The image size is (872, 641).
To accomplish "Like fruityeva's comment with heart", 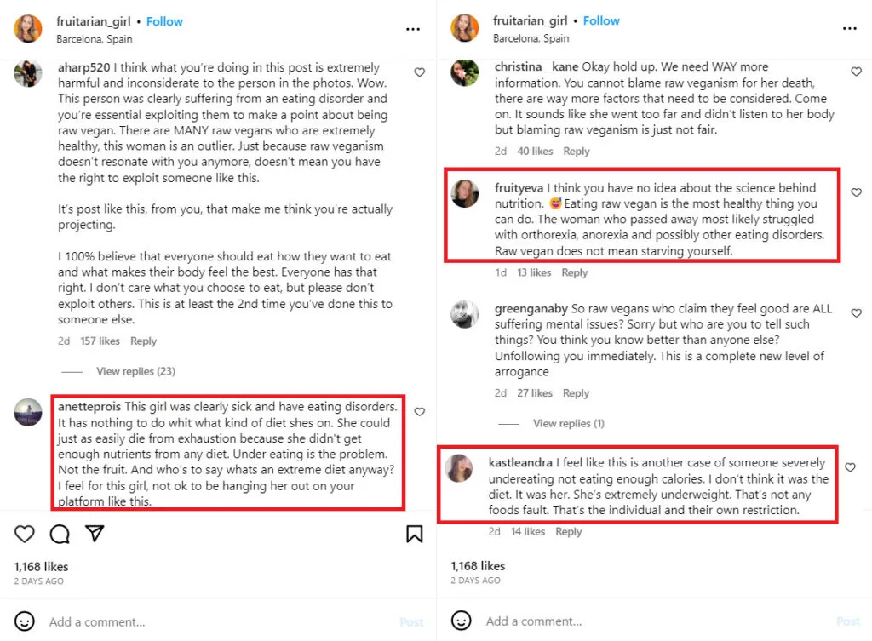I will [856, 193].
